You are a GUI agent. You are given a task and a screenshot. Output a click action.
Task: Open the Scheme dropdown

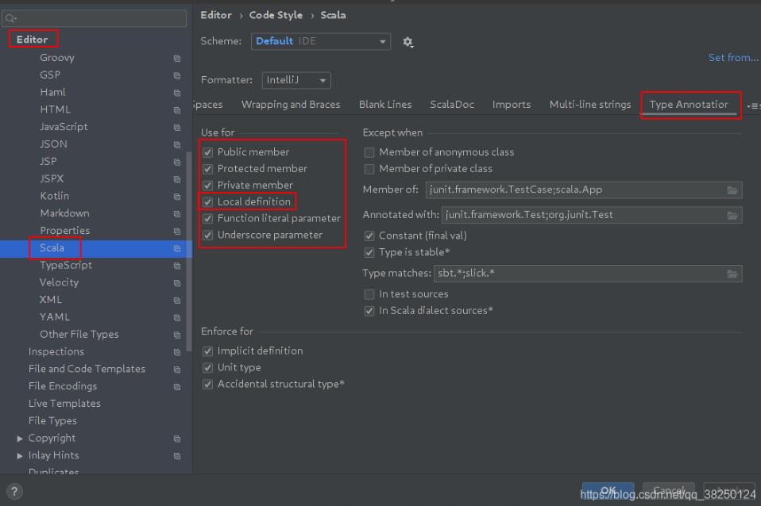click(x=321, y=41)
